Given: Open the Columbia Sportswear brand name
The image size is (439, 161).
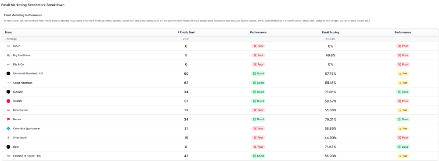Looking at the screenshot, I should pos(27,128).
